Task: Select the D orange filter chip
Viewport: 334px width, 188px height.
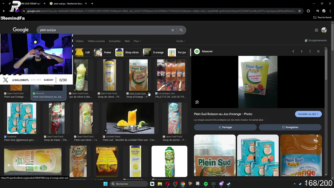Action: coord(154,52)
